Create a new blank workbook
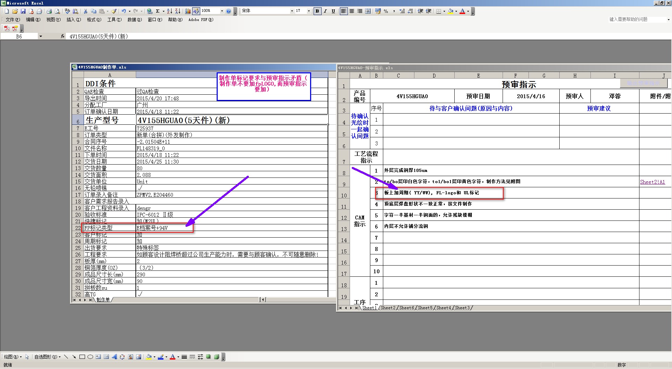This screenshot has height=369, width=672. [7, 11]
